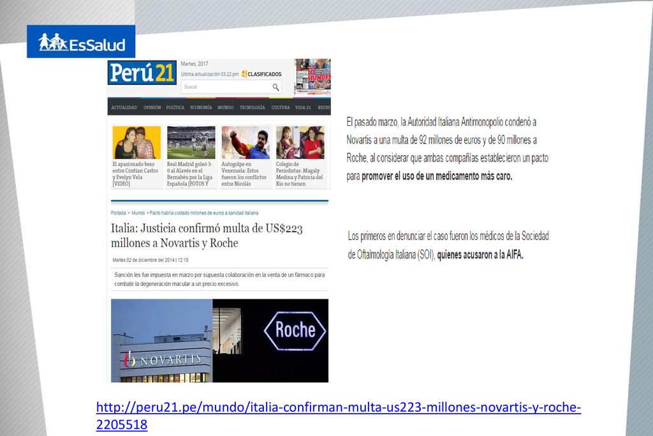
Task: Click paragraph starting 'Los primeros en denunciar'
Action: click(448, 245)
